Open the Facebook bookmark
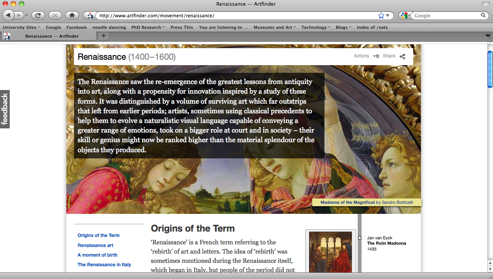This screenshot has width=493, height=279. click(x=77, y=27)
